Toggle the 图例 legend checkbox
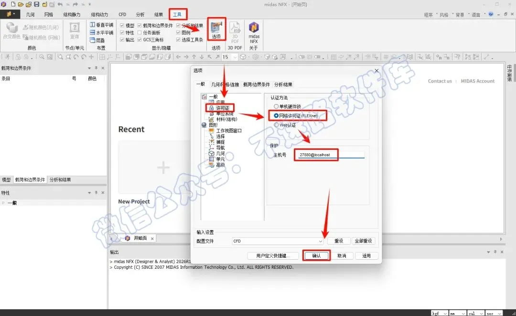This screenshot has height=316, width=516. [178, 32]
